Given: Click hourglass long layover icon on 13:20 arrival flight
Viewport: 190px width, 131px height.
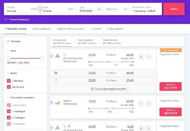Looking at the screenshot, I should pyautogui.click(x=69, y=126).
